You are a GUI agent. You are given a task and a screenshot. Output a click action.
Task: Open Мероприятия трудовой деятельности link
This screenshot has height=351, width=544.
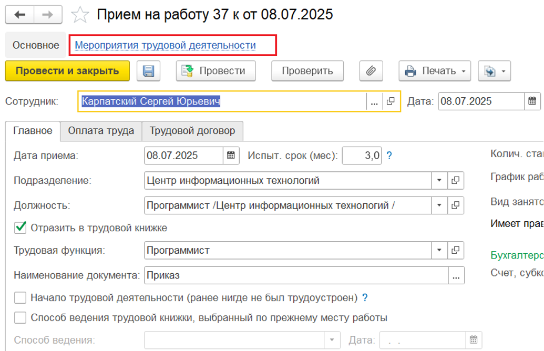(165, 45)
